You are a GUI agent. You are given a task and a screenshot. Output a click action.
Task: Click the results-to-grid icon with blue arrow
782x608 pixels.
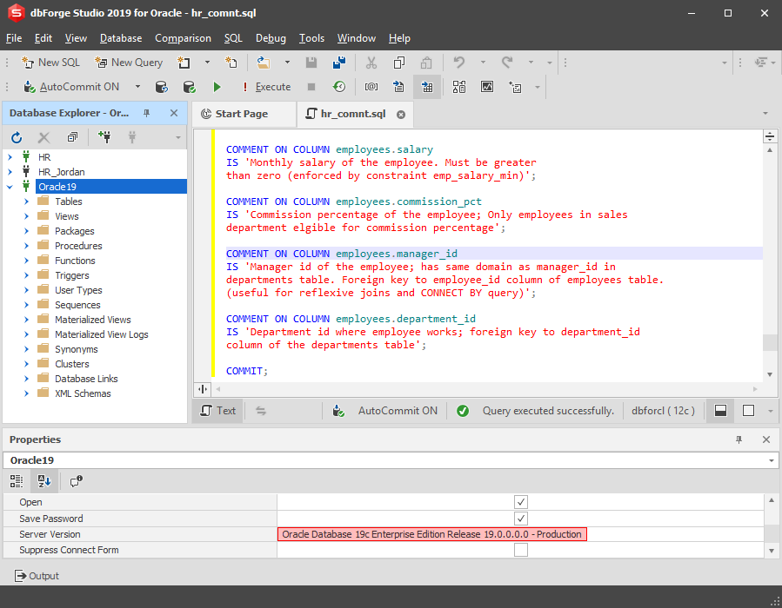click(x=427, y=87)
